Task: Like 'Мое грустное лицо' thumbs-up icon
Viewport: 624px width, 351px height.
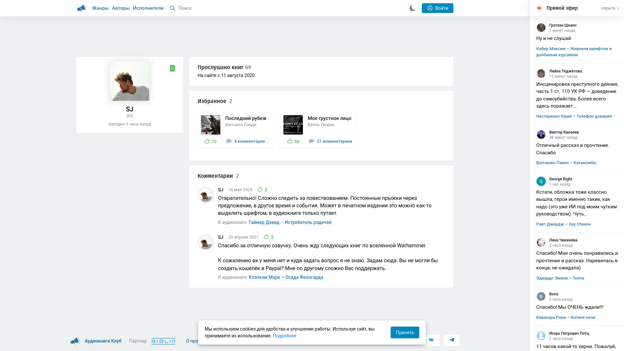Action: pos(290,141)
